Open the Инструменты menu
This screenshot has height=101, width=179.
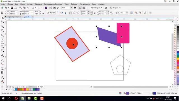[84, 4]
